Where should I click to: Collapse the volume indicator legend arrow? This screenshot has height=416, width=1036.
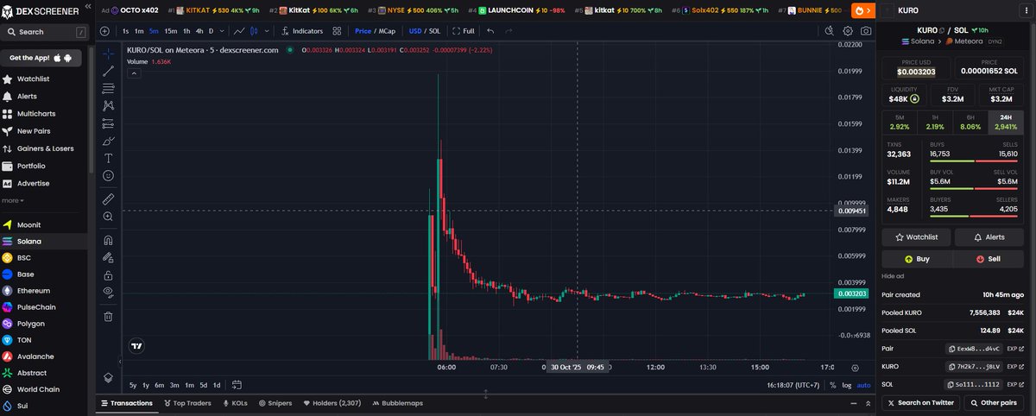coord(135,74)
